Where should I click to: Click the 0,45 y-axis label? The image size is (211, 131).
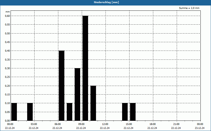7,42
